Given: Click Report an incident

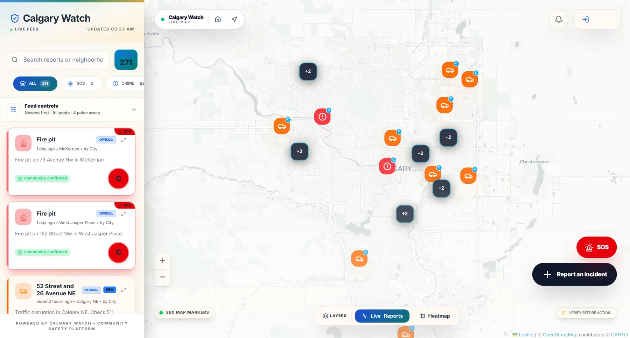Looking at the screenshot, I should coord(574,274).
